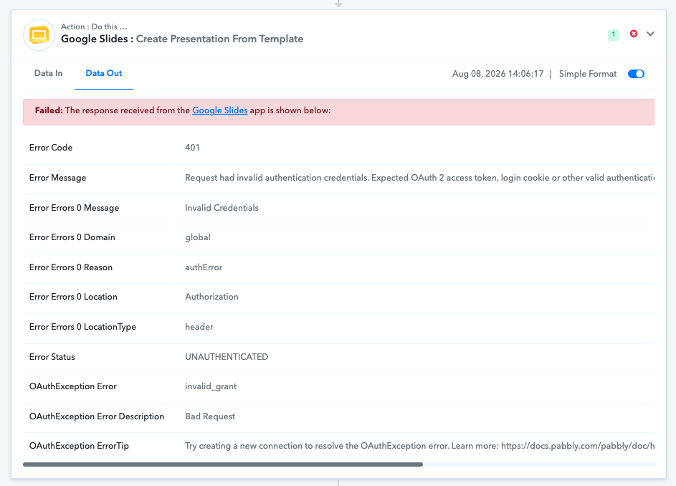Click the OAuthException ErrorTip value text
The image size is (676, 486).
coord(419,446)
